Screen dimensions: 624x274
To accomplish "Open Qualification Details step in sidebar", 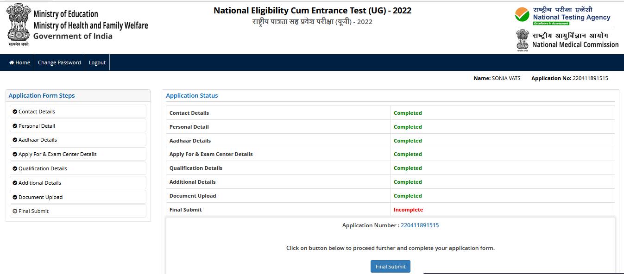I will [x=43, y=168].
